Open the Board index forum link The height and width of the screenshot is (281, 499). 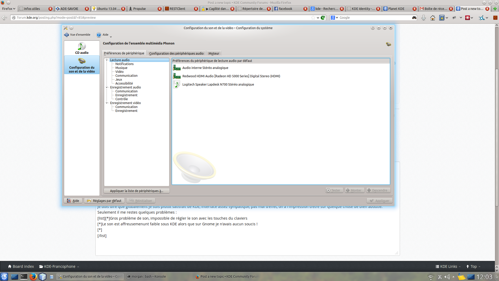21,266
